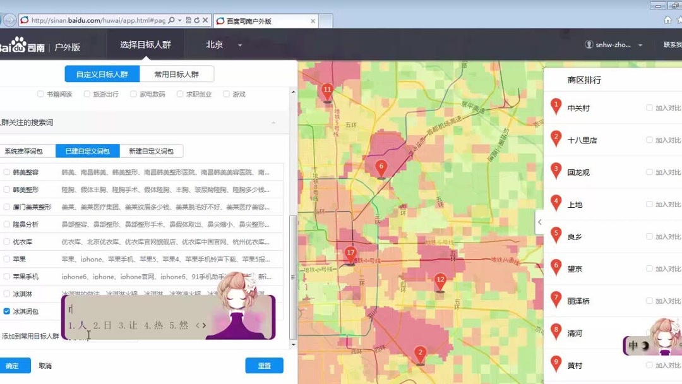Viewport: 682px width, 384px height.
Task: Click the browser address bar
Action: coord(95,20)
